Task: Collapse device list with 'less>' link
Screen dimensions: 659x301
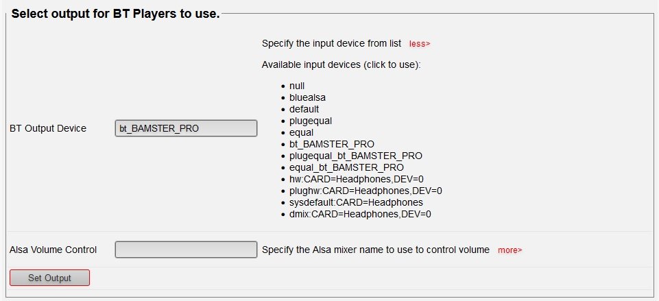Action: pyautogui.click(x=420, y=44)
